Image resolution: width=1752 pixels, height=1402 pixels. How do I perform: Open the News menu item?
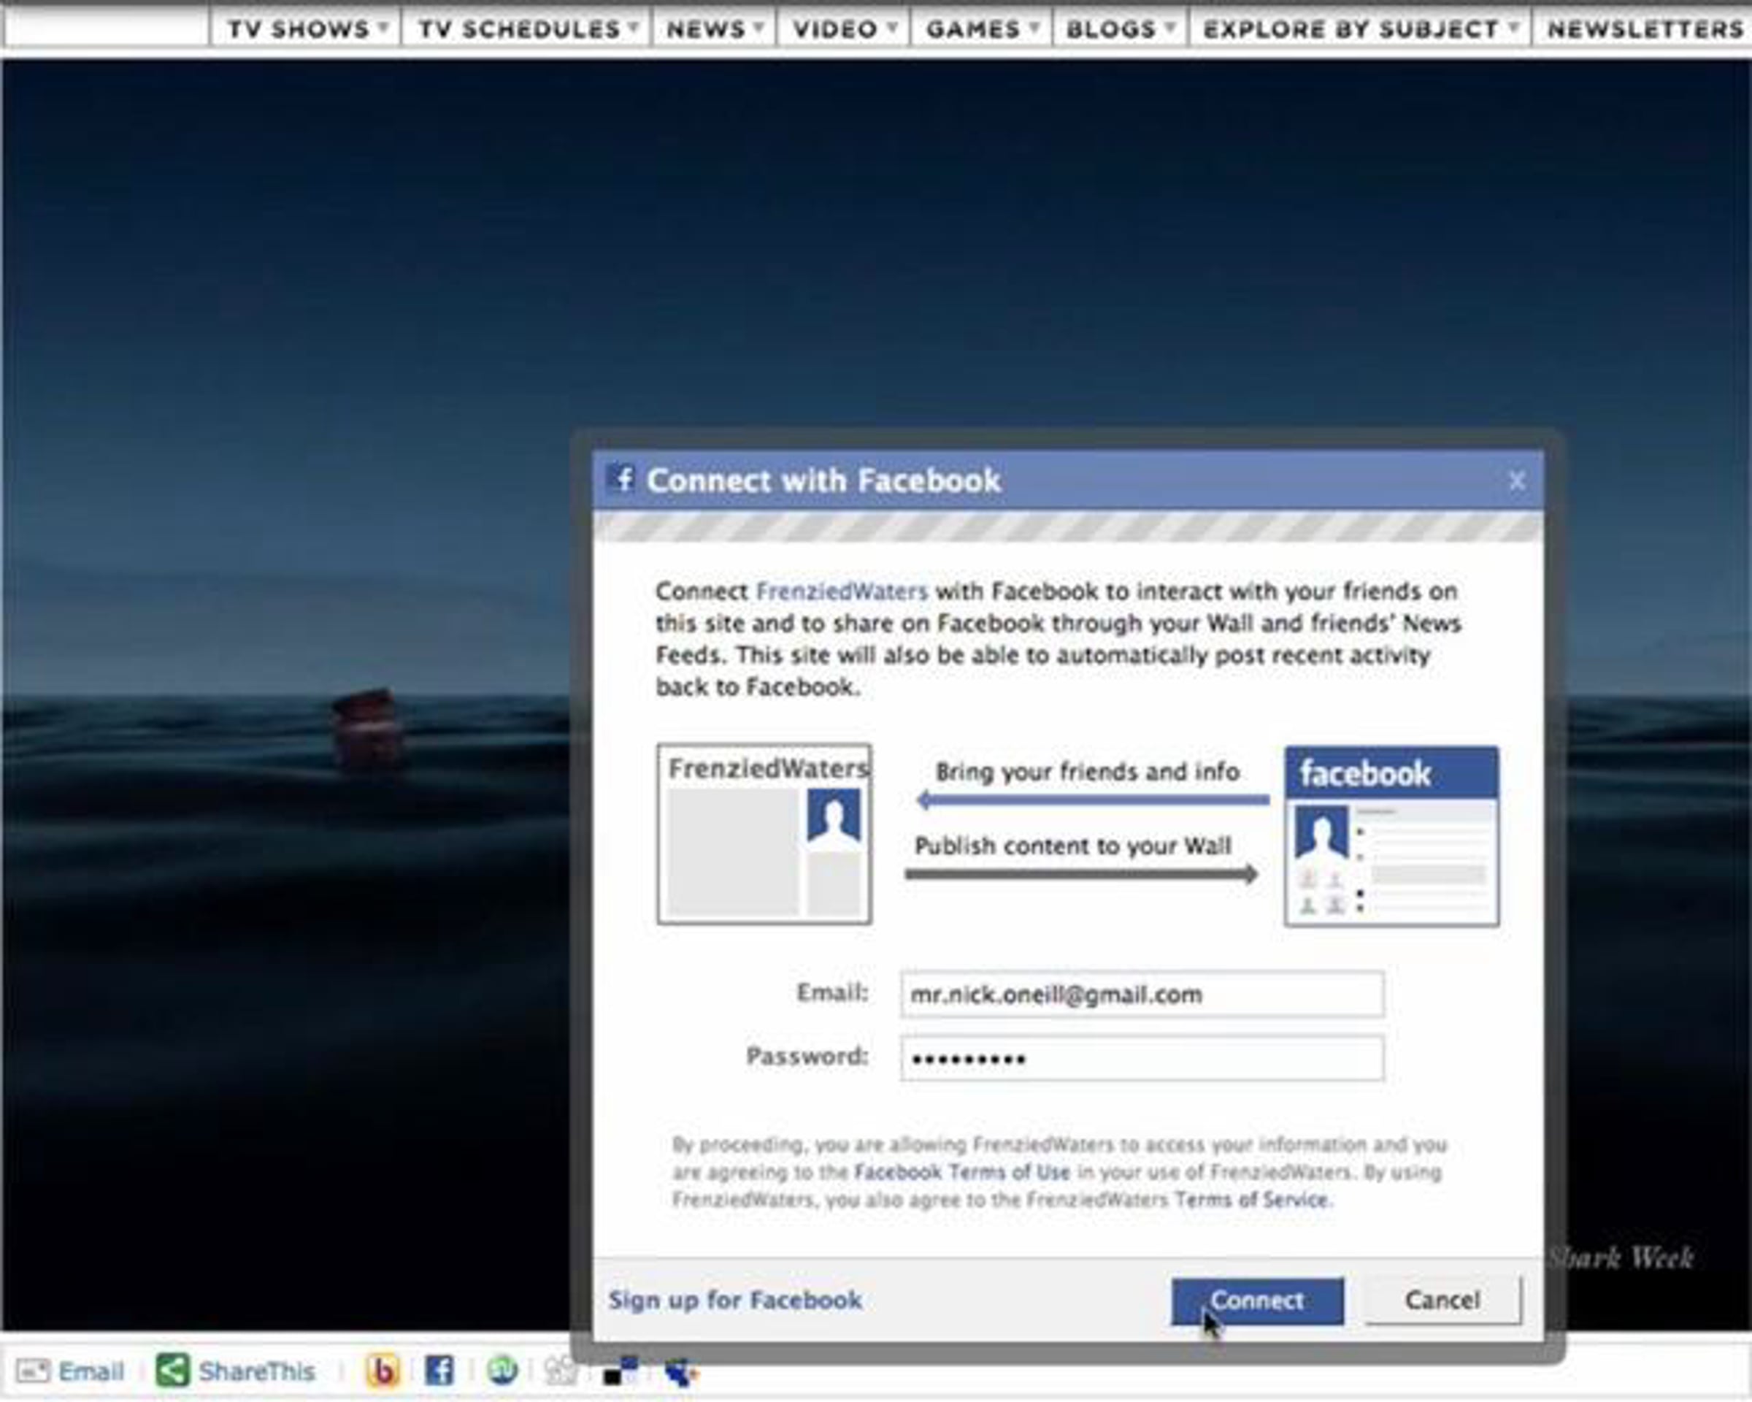click(714, 29)
